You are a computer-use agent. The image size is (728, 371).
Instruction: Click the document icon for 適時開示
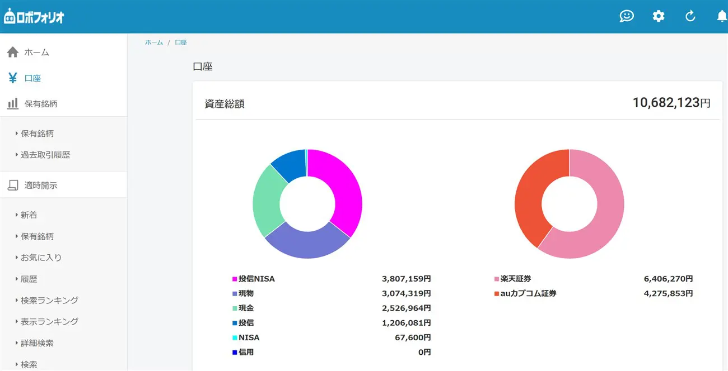click(x=12, y=185)
